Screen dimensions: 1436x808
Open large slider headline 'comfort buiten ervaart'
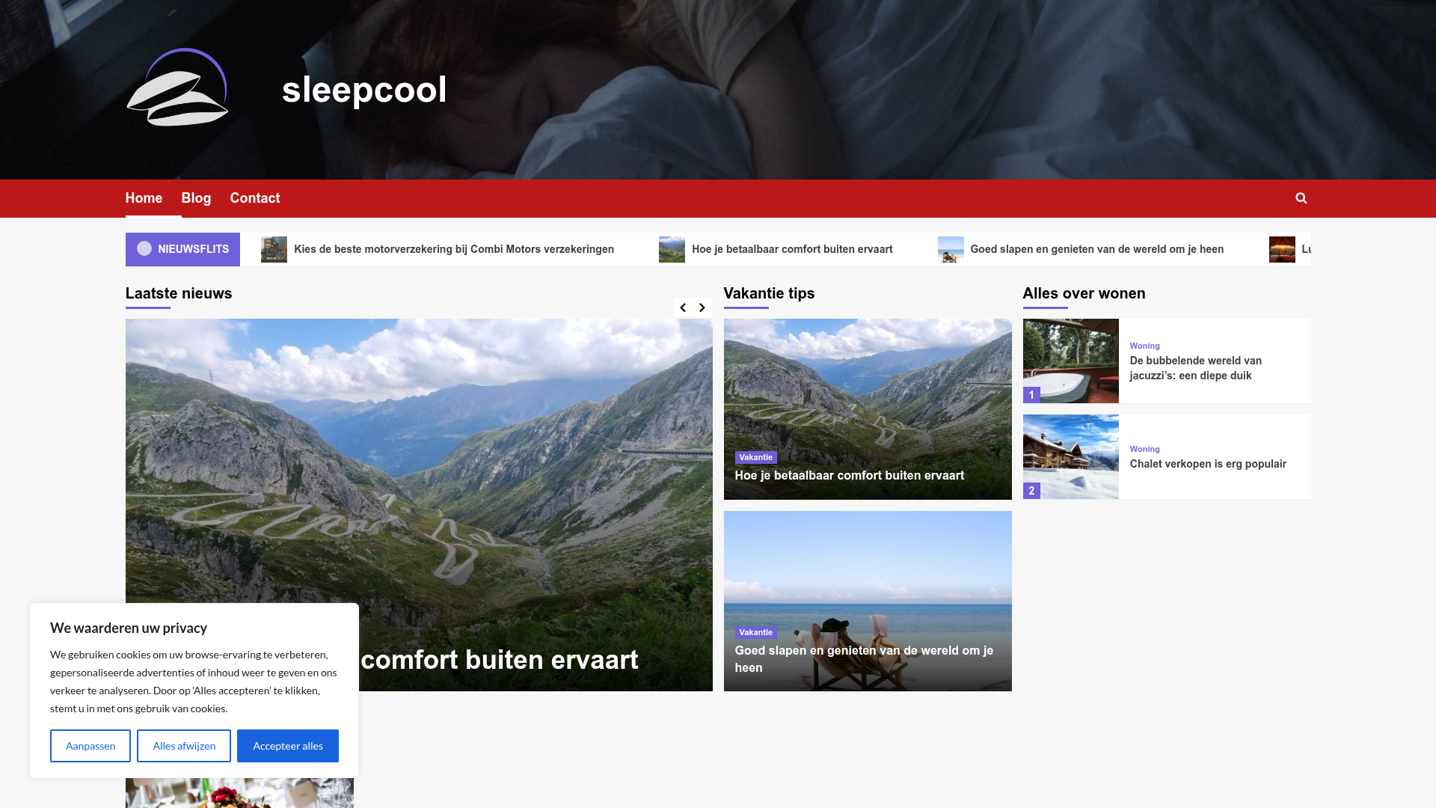[499, 659]
